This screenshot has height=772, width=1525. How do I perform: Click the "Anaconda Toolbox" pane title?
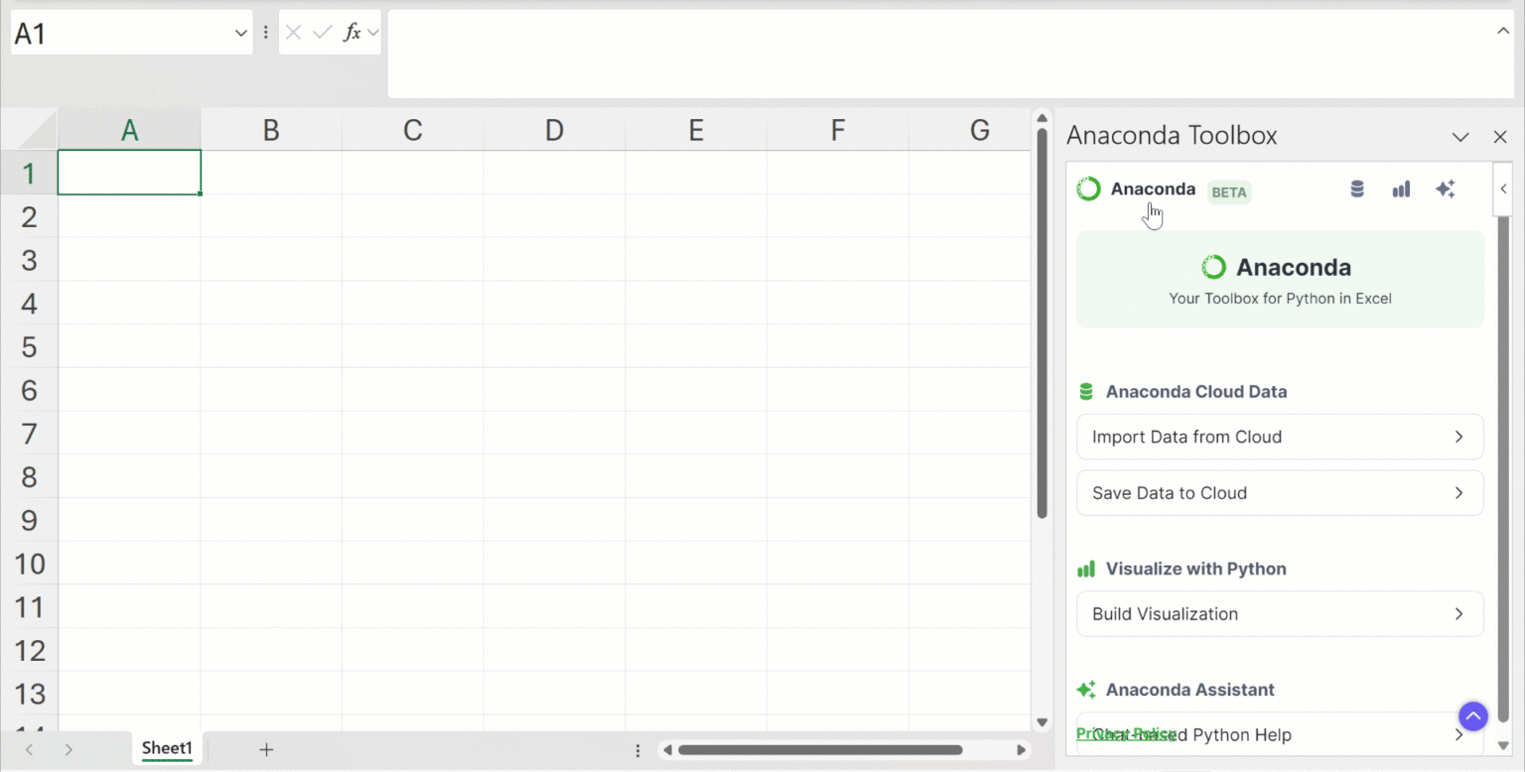coord(1172,136)
